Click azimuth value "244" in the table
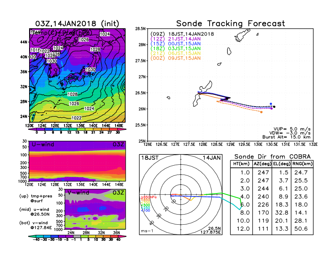This screenshot has height=258, width=334. pos(263,188)
